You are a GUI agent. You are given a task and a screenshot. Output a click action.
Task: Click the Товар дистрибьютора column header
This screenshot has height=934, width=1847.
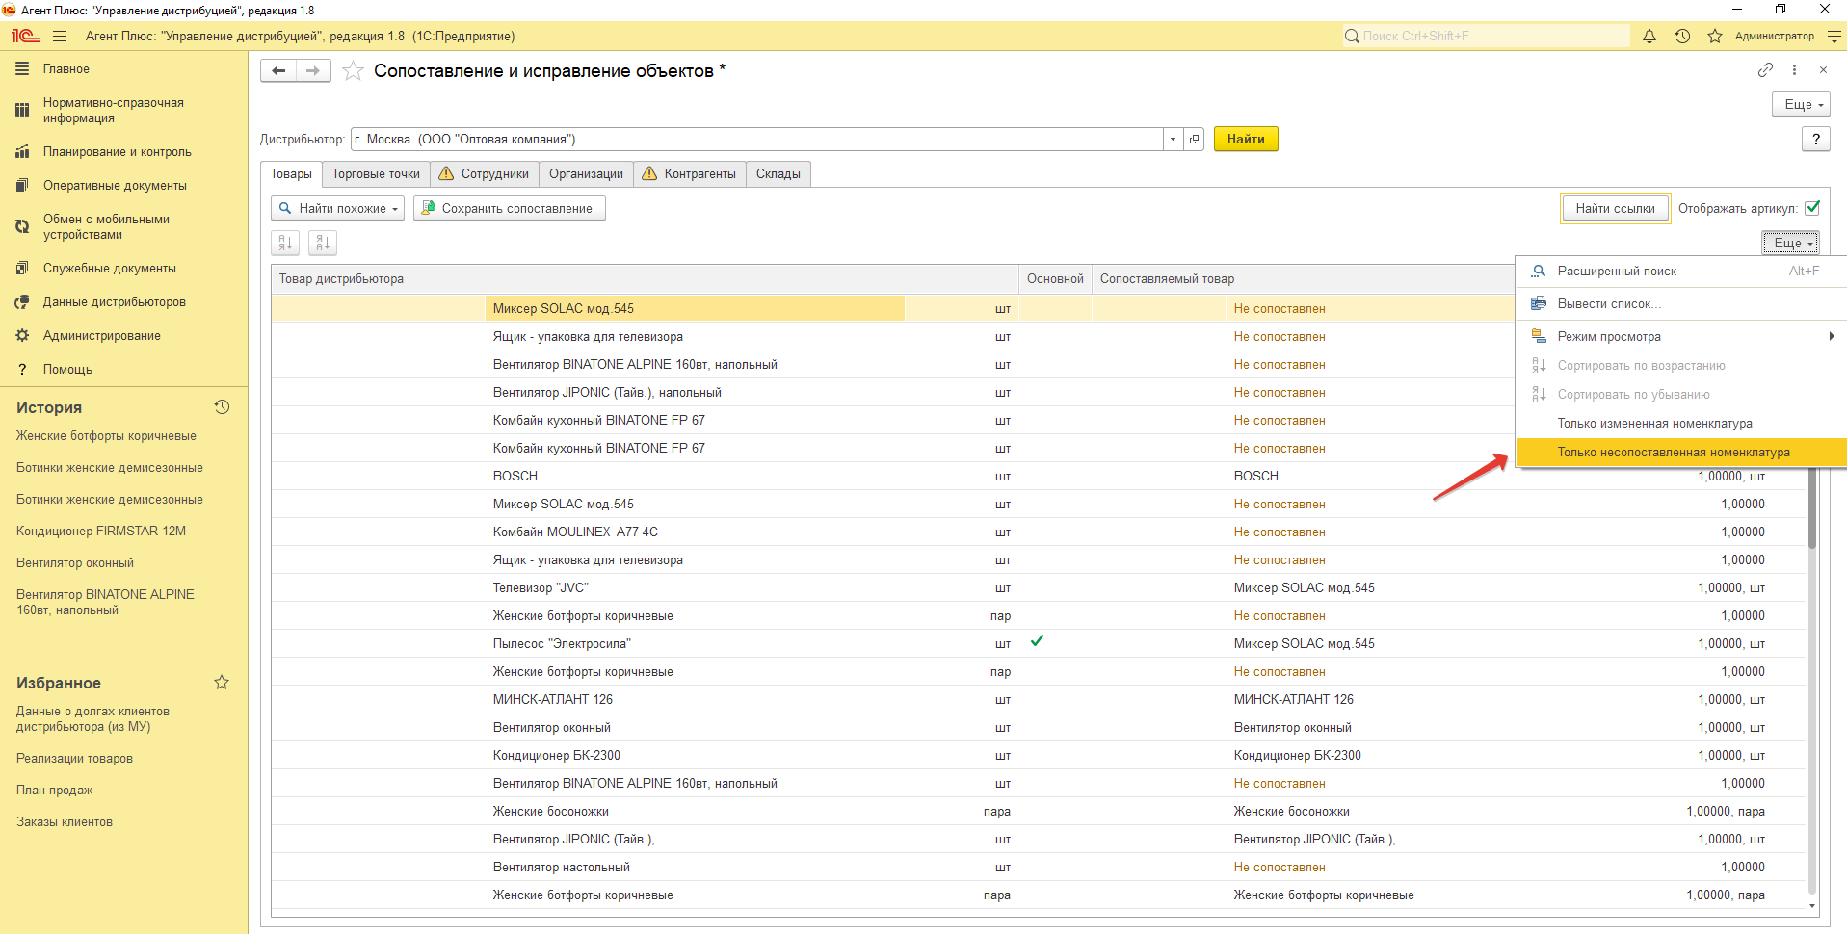pos(646,279)
